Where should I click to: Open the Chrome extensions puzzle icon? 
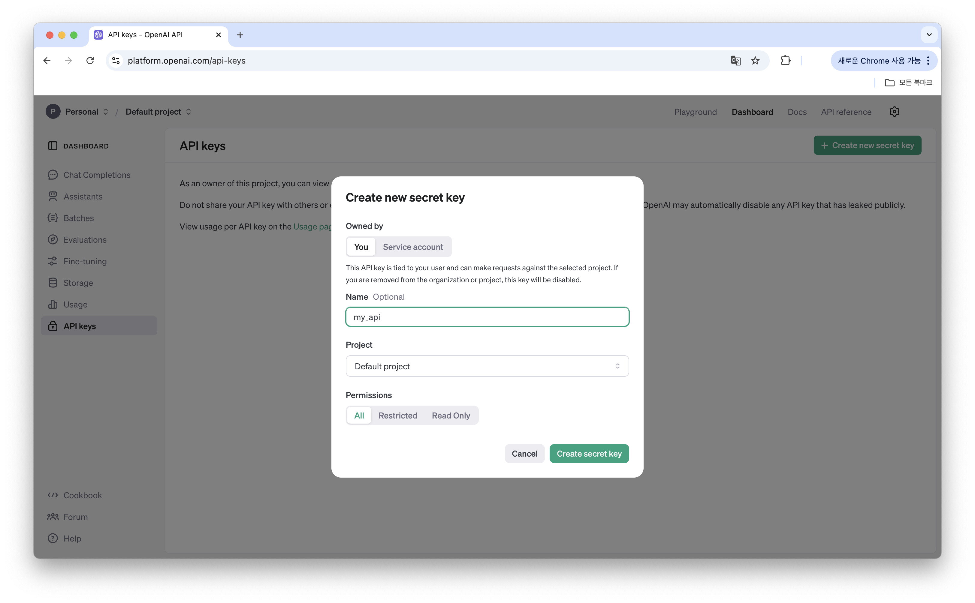point(785,61)
